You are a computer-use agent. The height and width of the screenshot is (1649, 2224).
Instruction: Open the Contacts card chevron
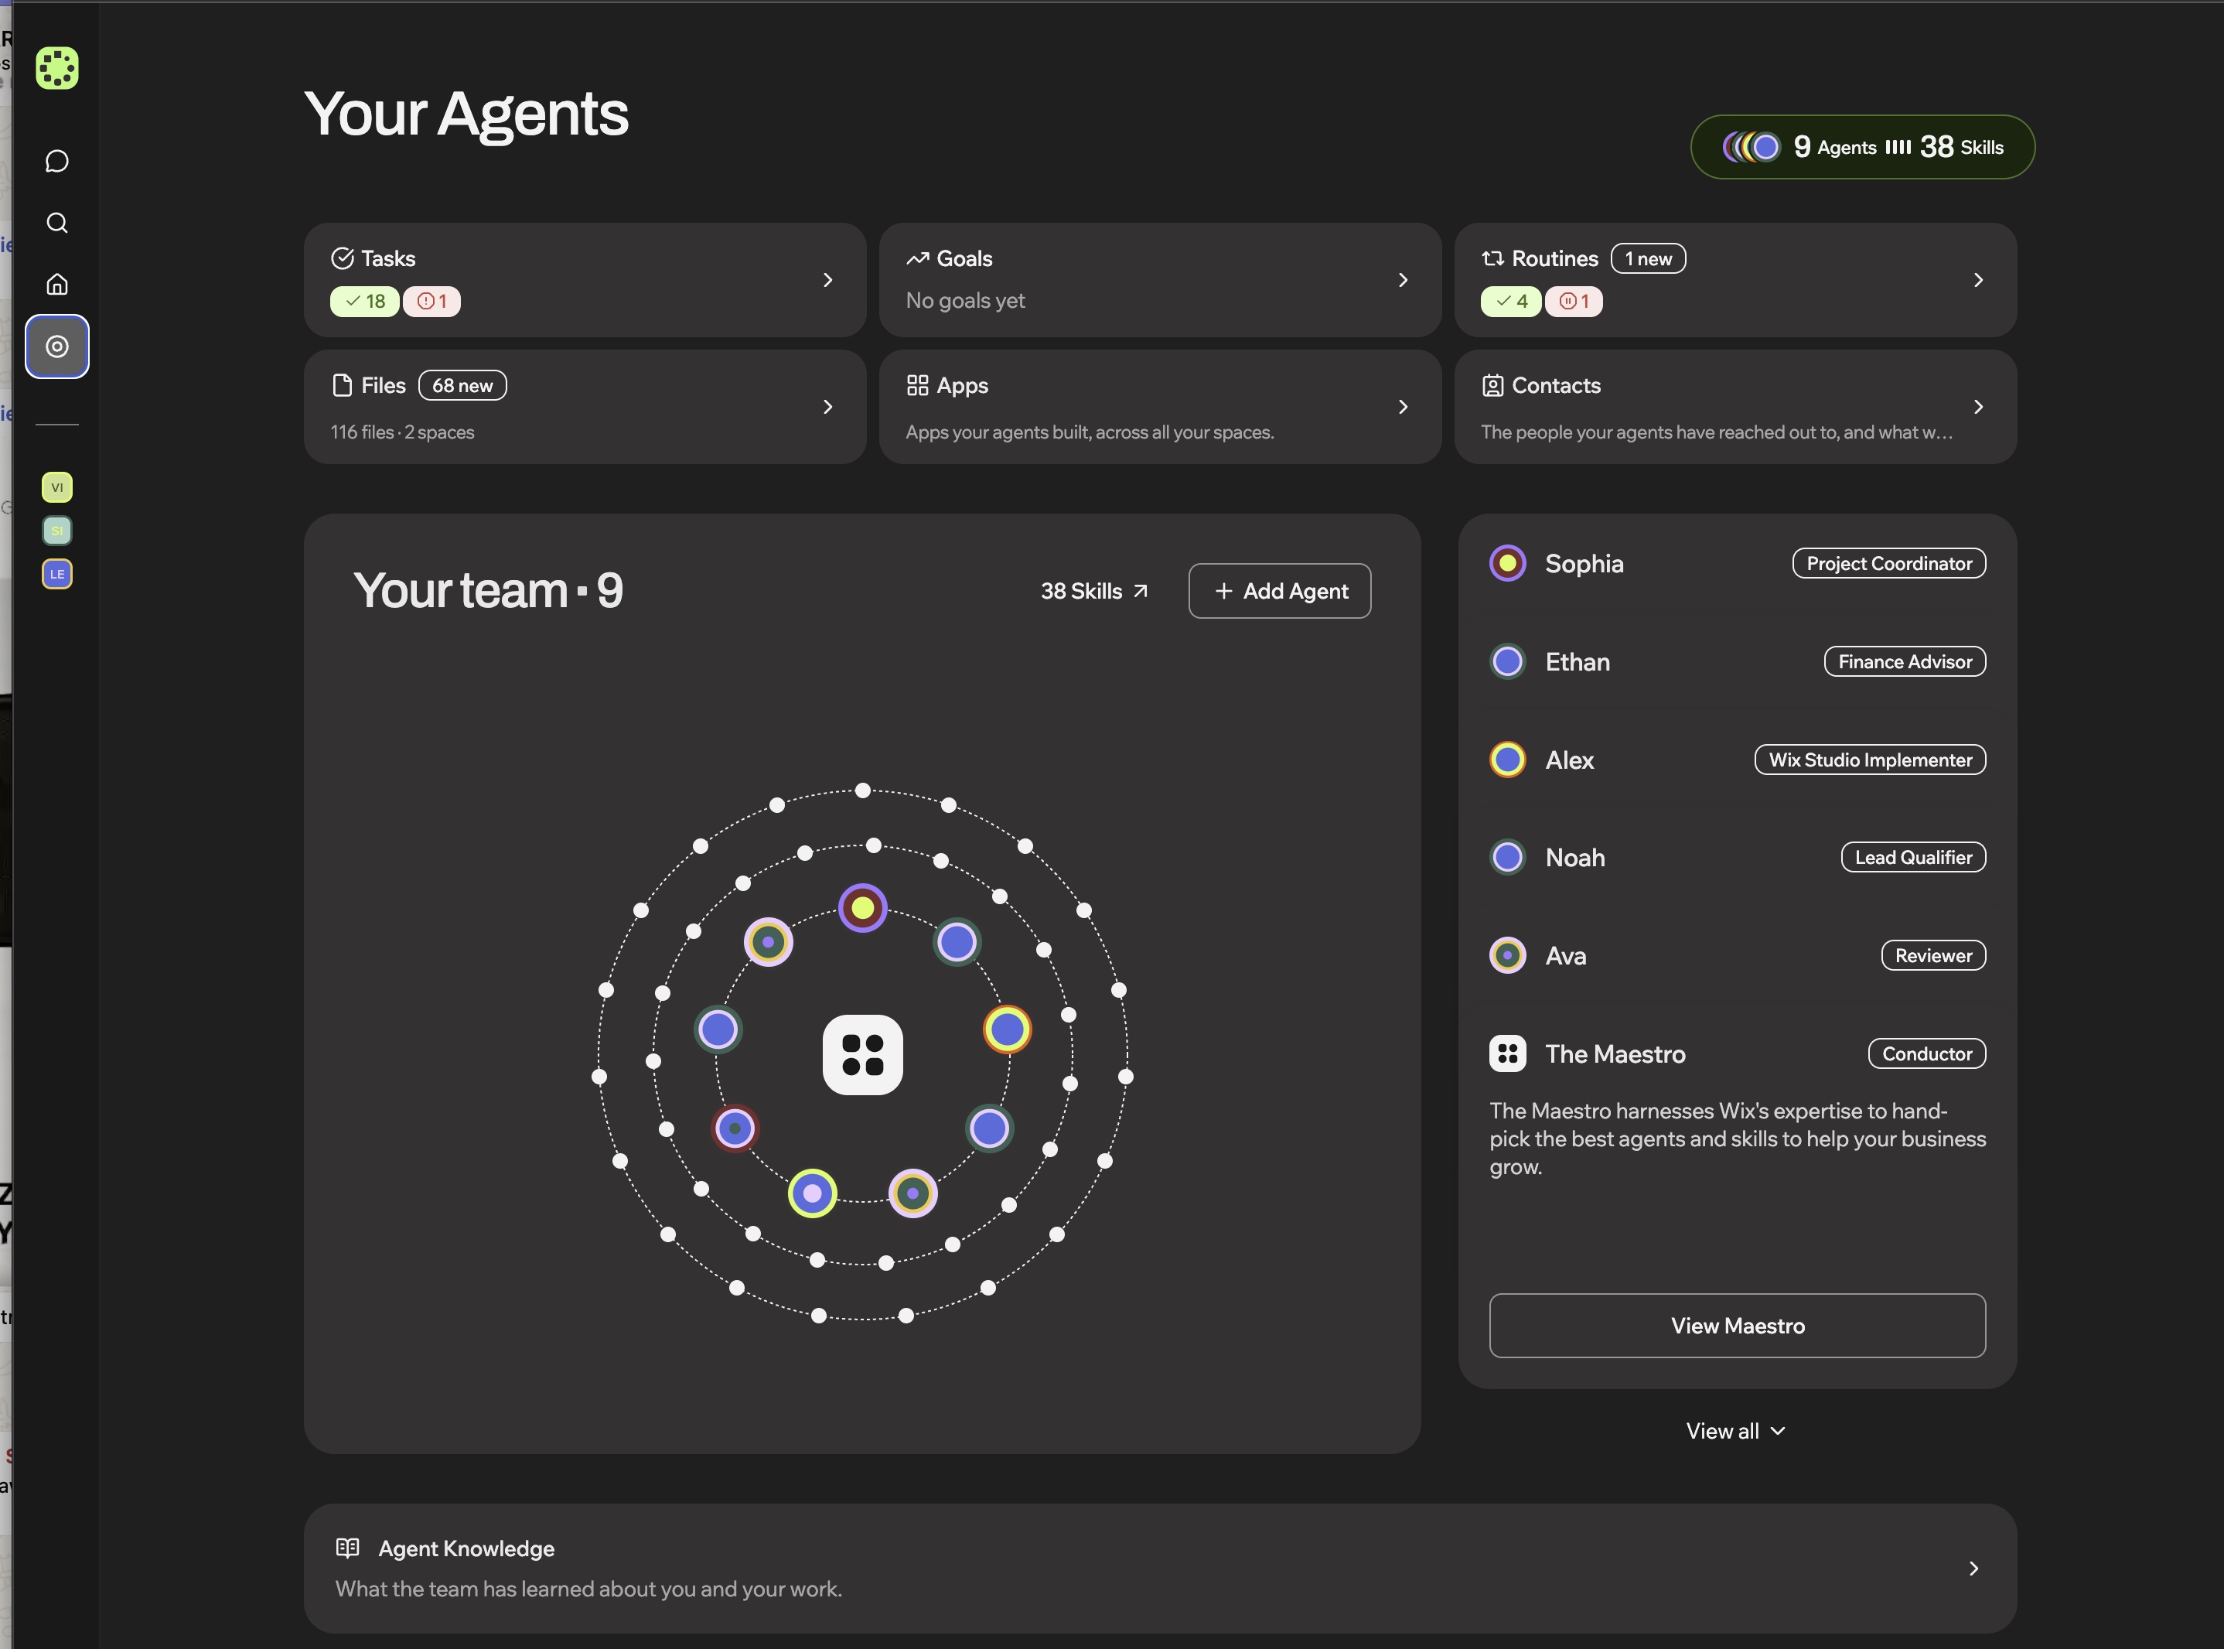pos(1979,408)
